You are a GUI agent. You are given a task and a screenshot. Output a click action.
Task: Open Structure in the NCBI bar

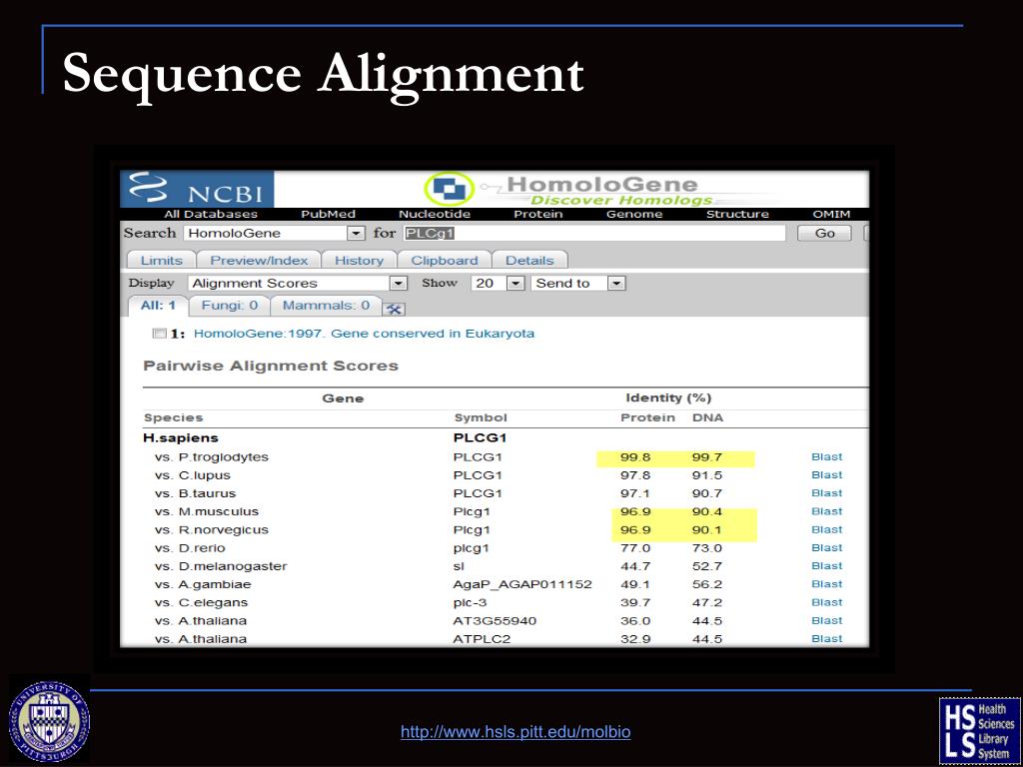point(738,214)
